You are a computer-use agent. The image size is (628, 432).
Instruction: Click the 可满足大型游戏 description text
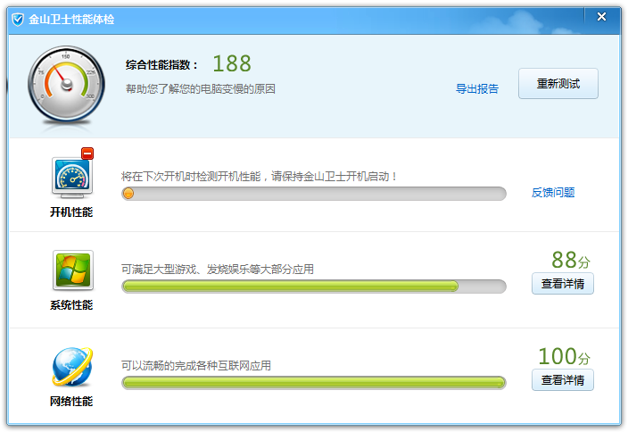click(x=218, y=270)
